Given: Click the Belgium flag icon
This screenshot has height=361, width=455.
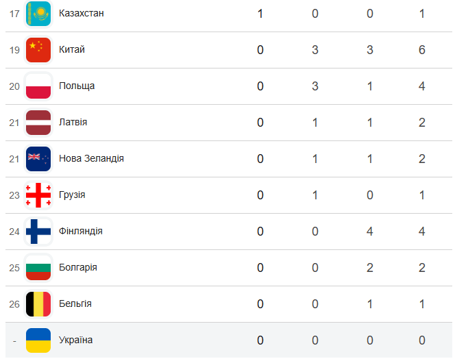Looking at the screenshot, I should point(38,303).
